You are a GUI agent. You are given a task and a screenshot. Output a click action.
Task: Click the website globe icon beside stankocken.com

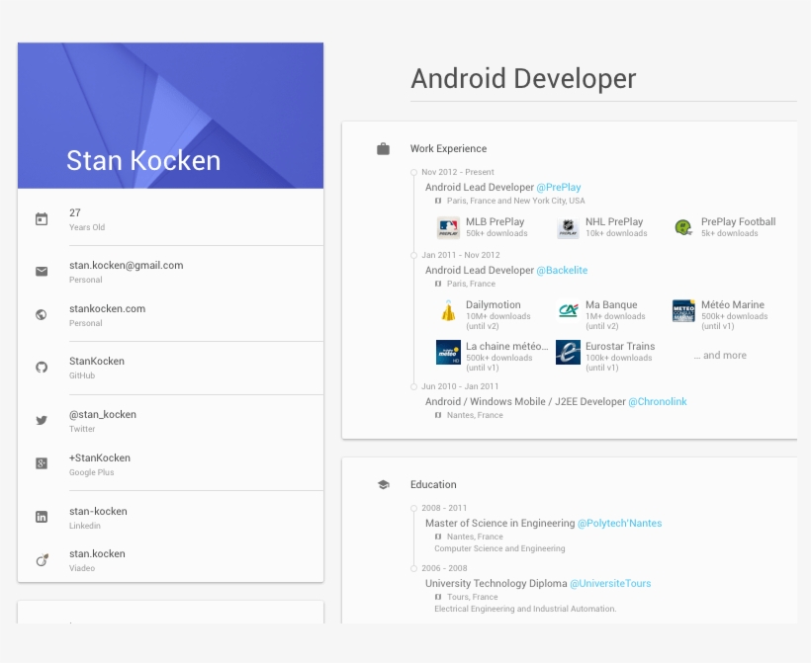[41, 314]
